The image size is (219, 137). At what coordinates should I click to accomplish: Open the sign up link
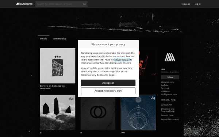click(186, 4)
